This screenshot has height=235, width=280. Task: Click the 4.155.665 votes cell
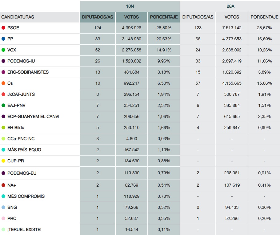232,83
